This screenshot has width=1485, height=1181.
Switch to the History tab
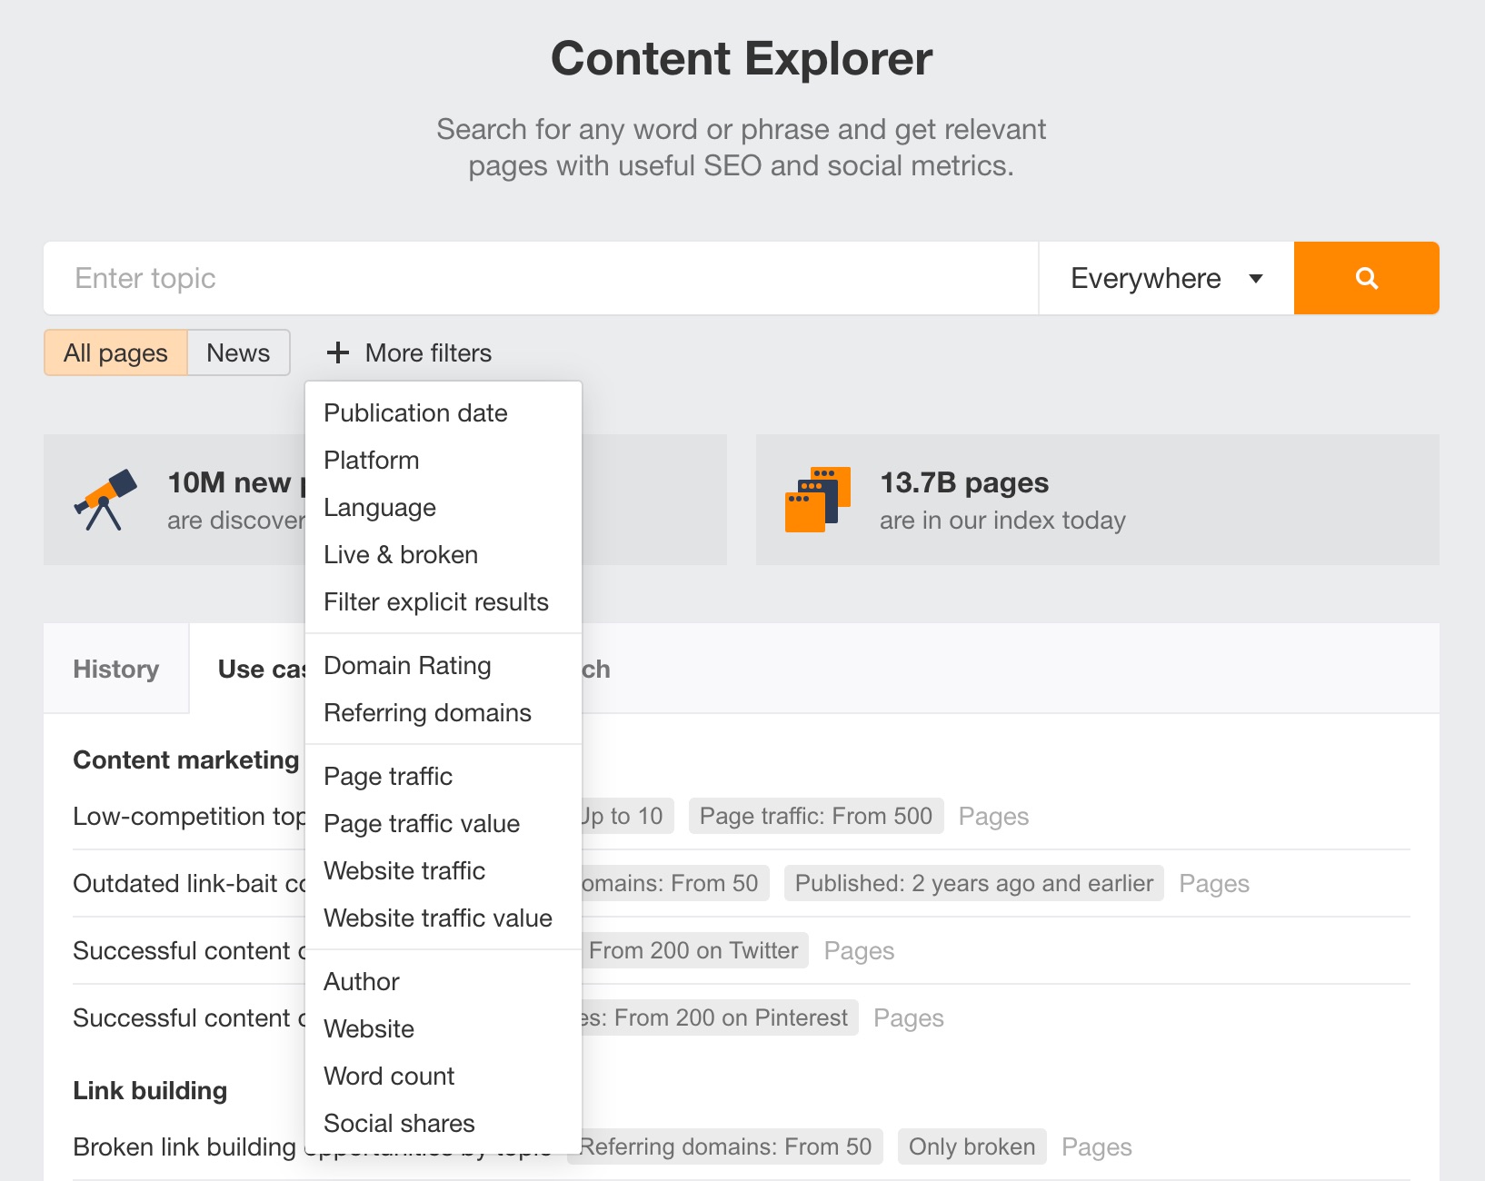[115, 669]
